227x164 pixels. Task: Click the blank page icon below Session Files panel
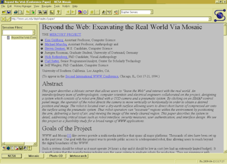coord(12,148)
